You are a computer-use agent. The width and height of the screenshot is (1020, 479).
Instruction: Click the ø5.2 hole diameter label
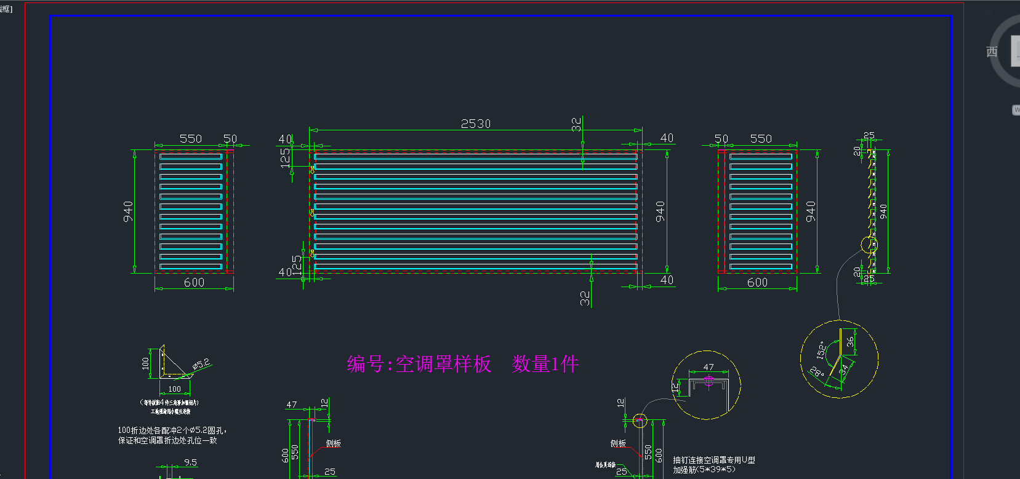201,364
